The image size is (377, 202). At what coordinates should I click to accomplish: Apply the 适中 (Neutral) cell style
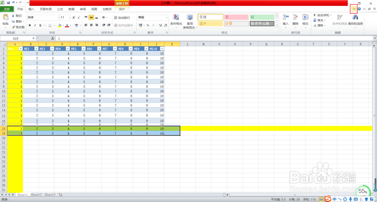(210, 24)
